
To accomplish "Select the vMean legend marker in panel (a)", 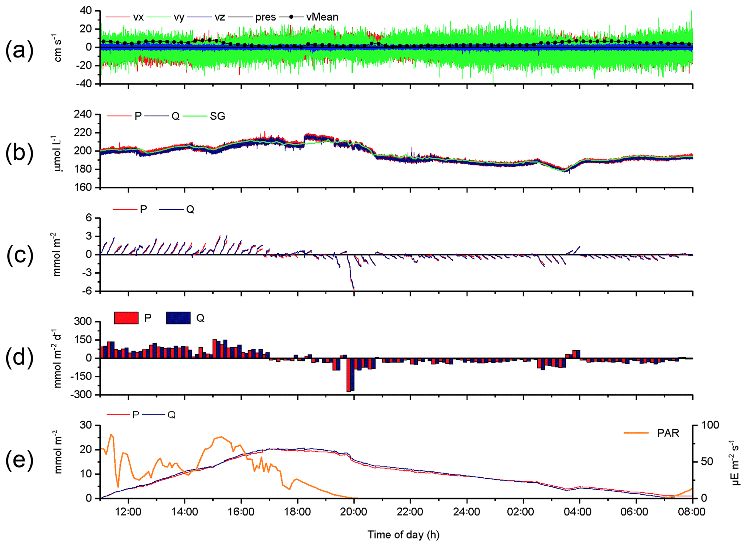I will (x=291, y=17).
